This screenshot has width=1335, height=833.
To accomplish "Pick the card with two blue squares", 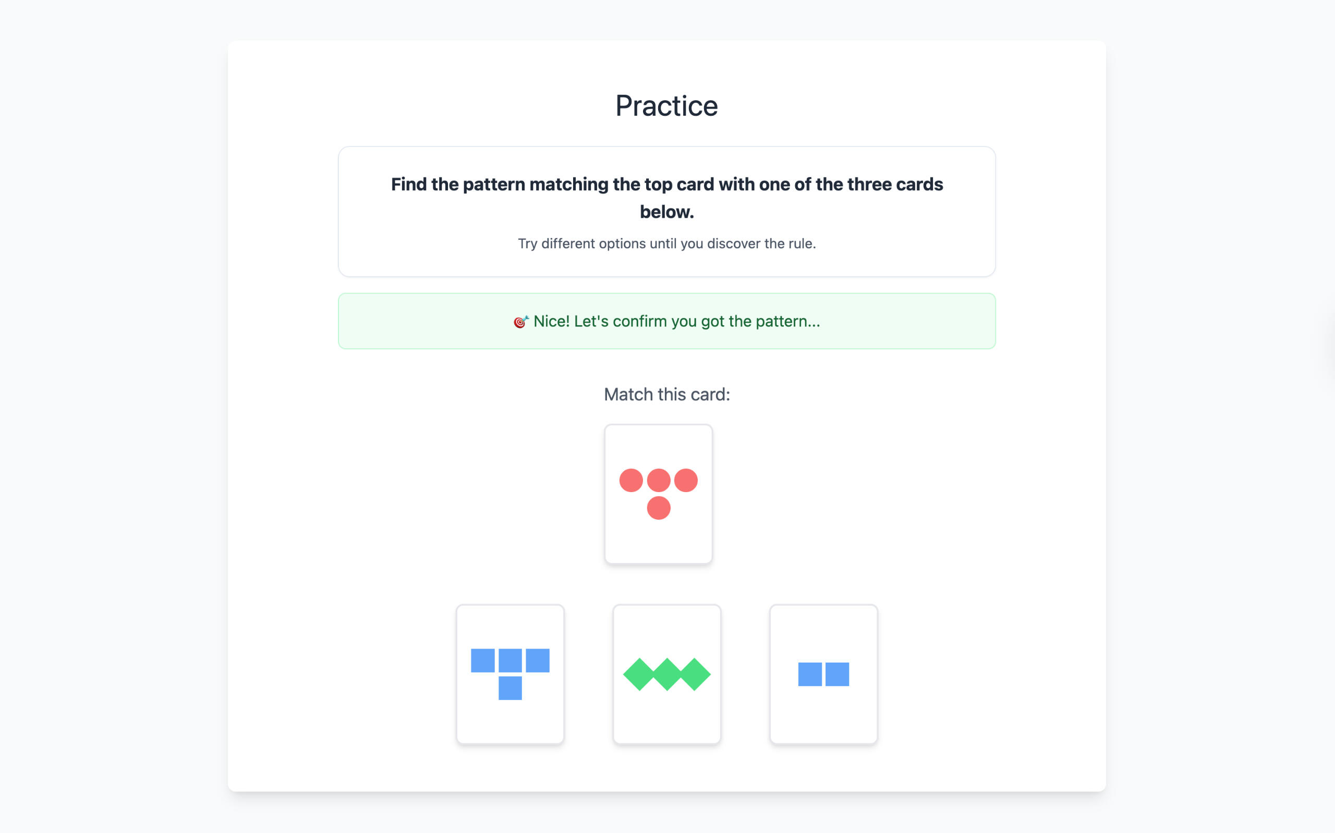I will click(823, 674).
